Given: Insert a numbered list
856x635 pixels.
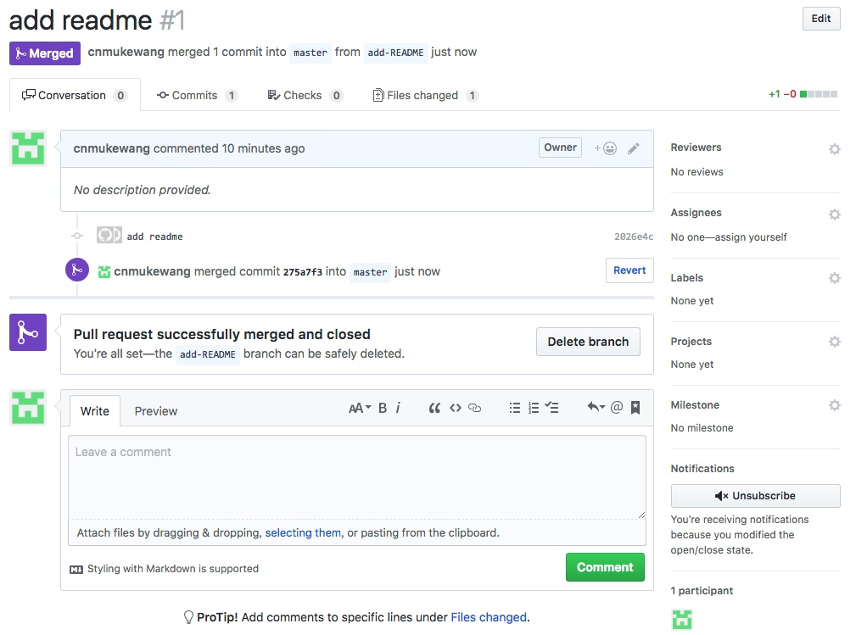Looking at the screenshot, I should click(534, 408).
